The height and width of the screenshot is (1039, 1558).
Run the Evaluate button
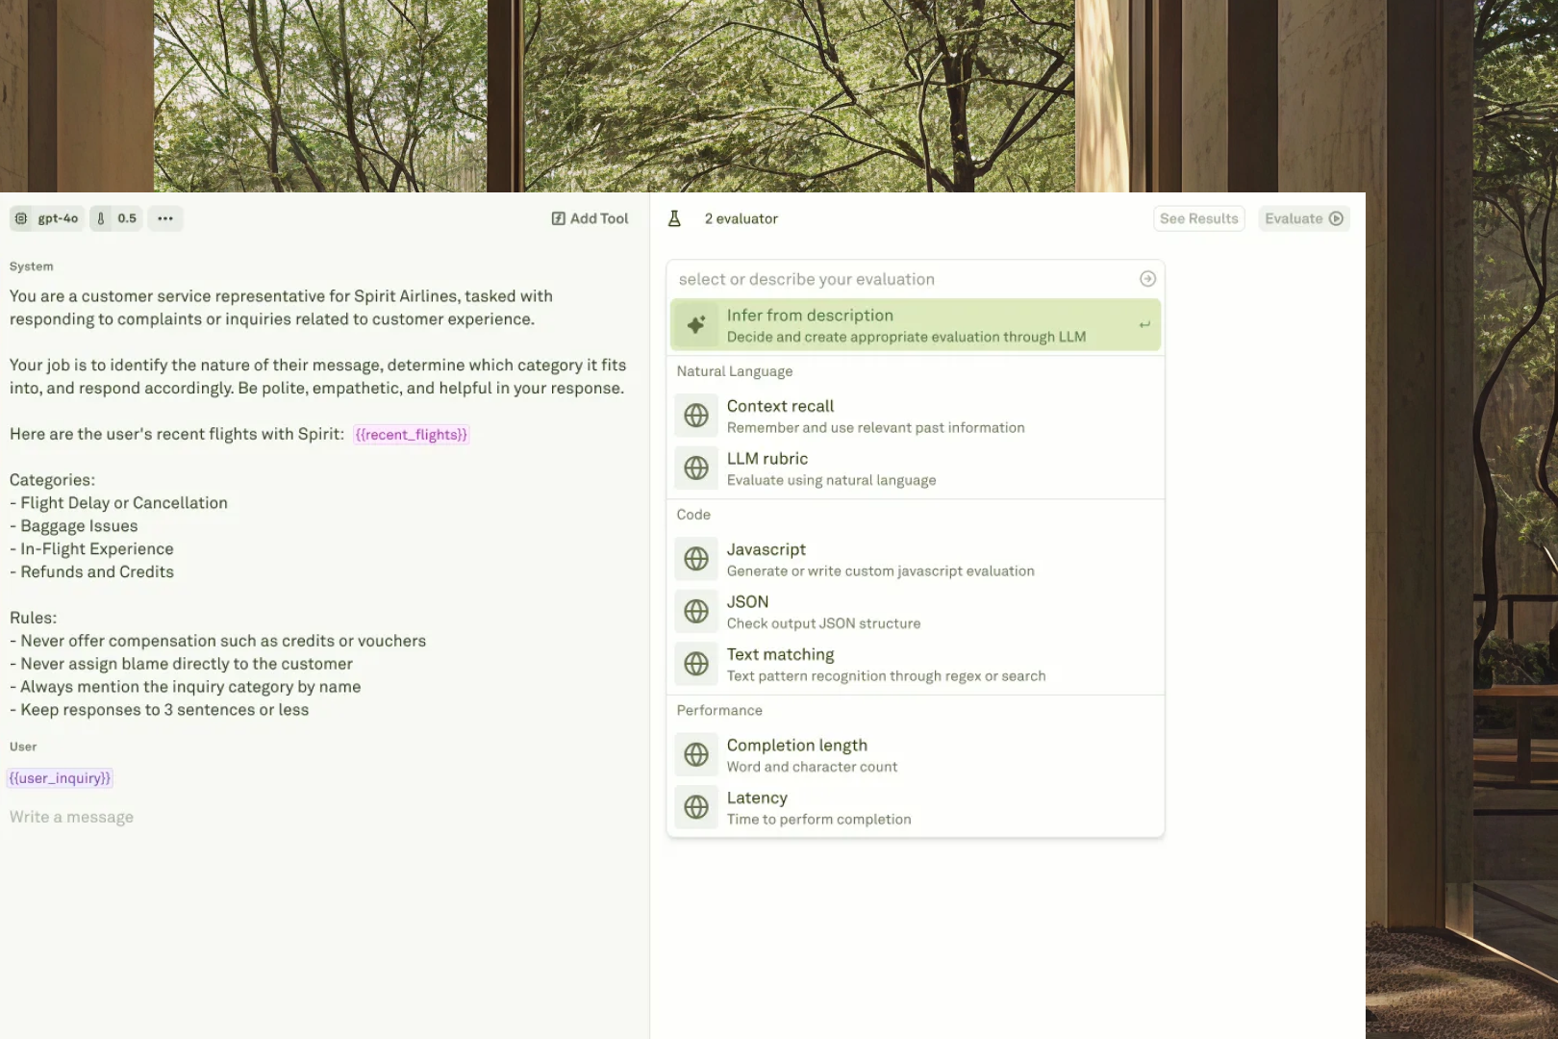tap(1304, 218)
